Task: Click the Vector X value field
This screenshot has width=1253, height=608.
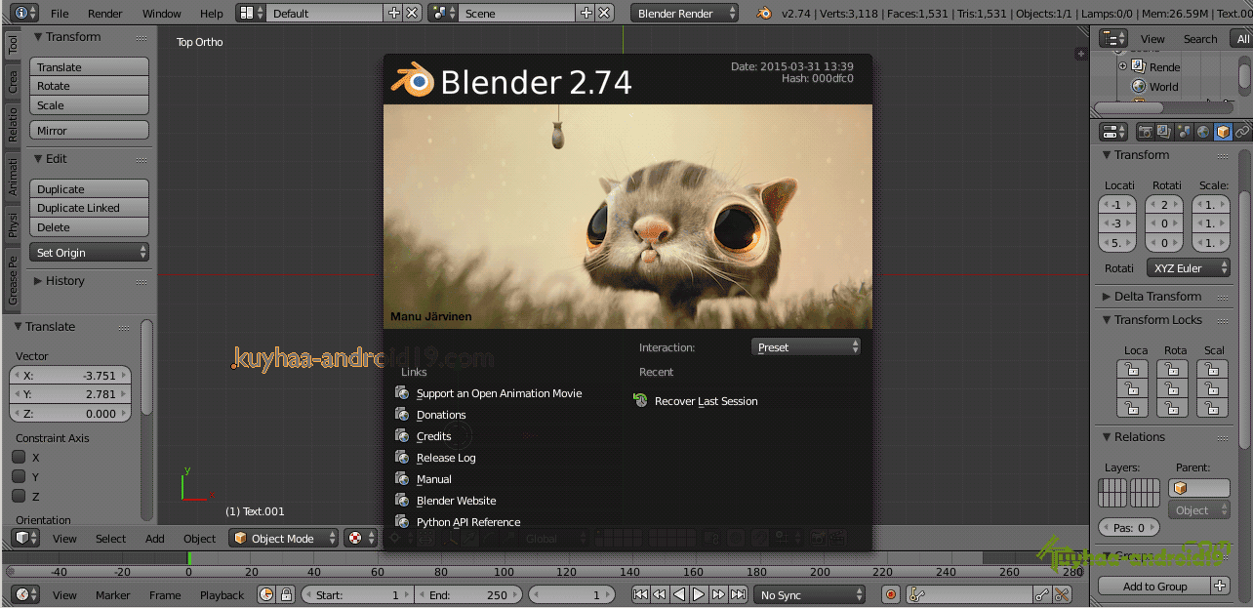Action: [70, 375]
